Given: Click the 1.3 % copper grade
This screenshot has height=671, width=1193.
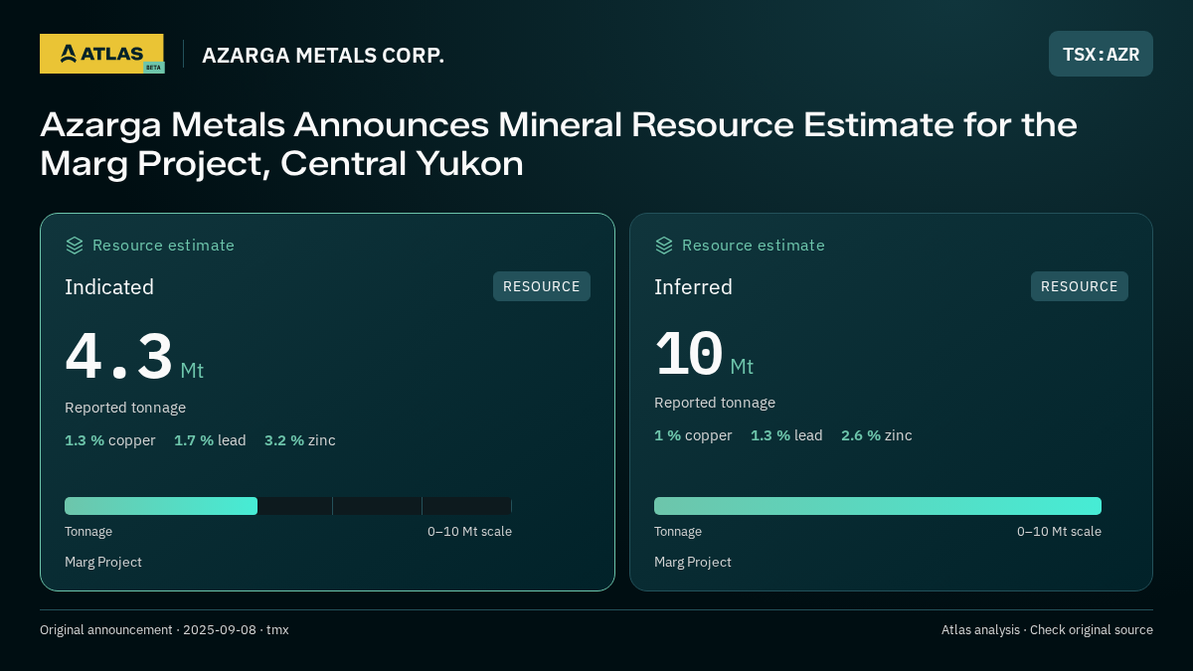Looking at the screenshot, I should coord(110,440).
